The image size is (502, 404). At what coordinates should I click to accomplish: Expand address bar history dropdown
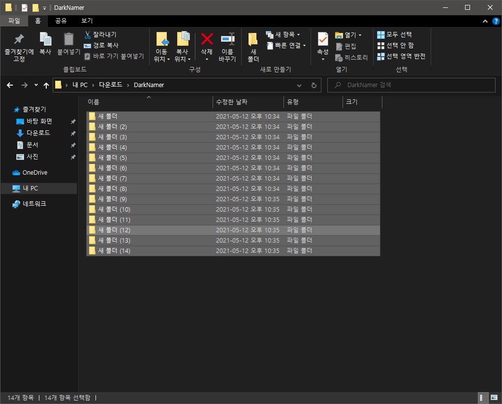pos(299,85)
